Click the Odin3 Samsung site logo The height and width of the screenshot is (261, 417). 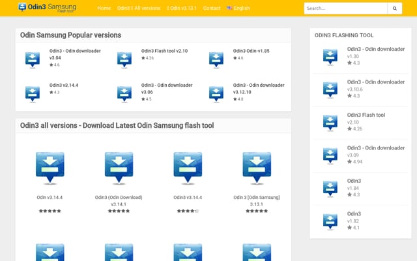(48, 7)
